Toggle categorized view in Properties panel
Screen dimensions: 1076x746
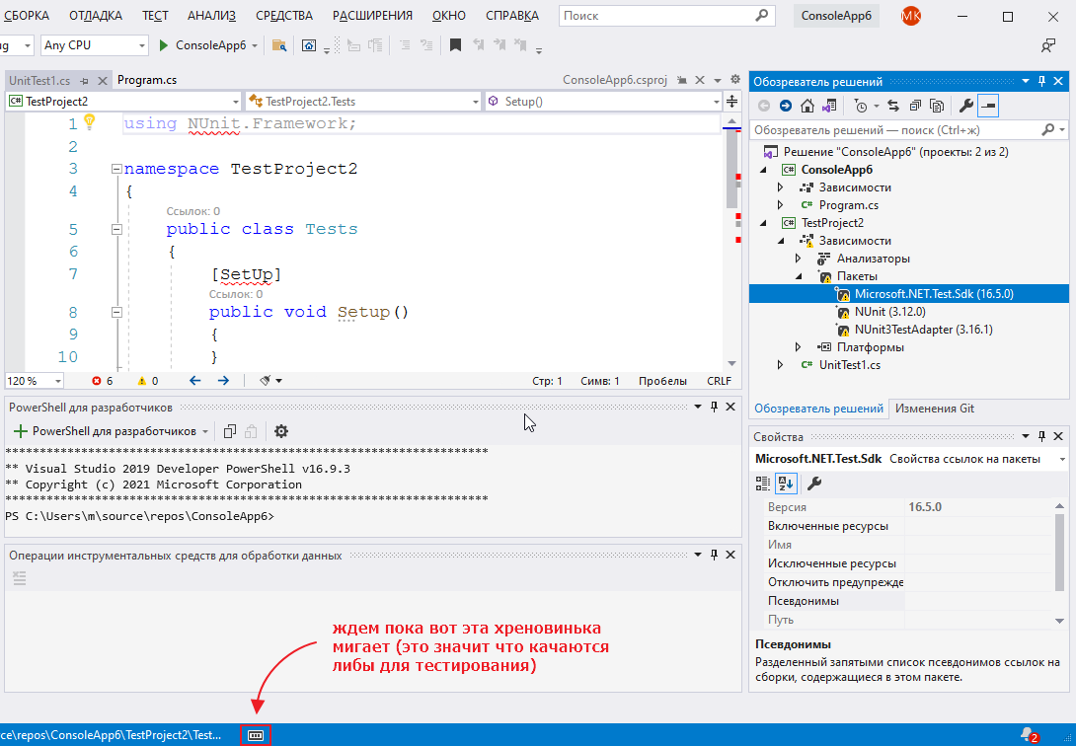tap(763, 483)
